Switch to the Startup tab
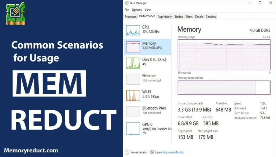The image size is (276, 157). (x=179, y=17)
